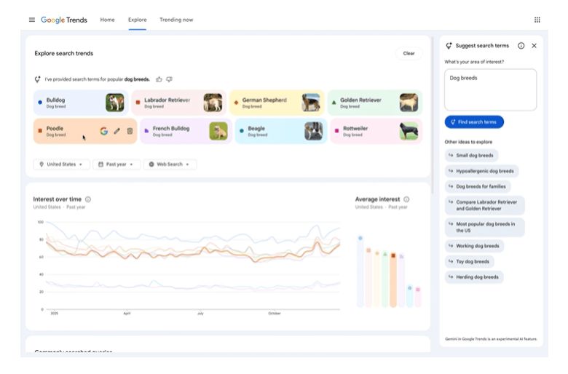Switch to the Trending now tab
568x374 pixels.
coord(176,20)
